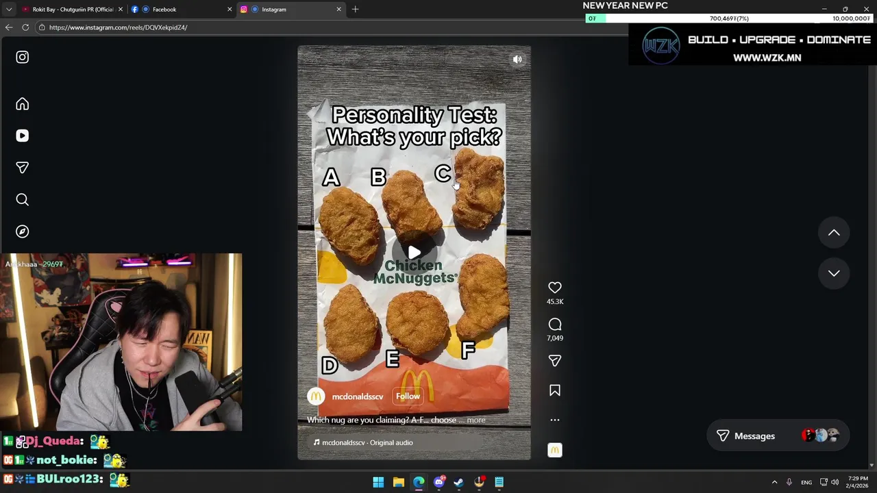Open Windows Start menu
Viewport: 877px width, 493px height.
coord(378,482)
